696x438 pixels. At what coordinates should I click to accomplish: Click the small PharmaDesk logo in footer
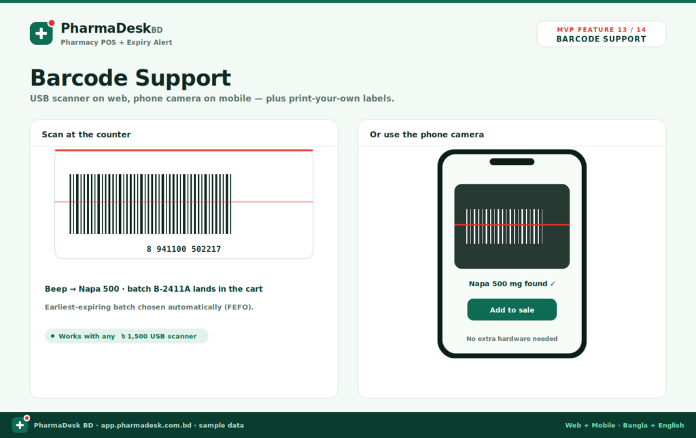pos(20,425)
